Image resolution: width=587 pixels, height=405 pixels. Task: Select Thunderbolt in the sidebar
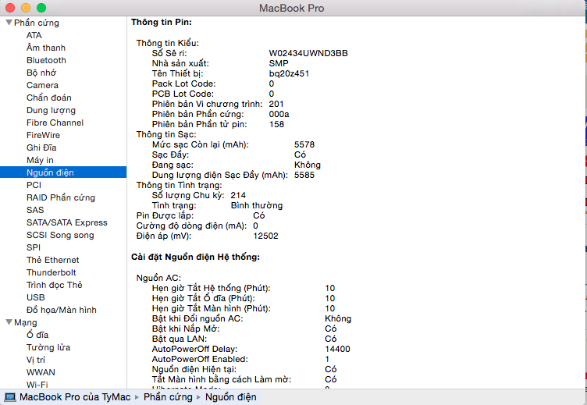tap(52, 272)
